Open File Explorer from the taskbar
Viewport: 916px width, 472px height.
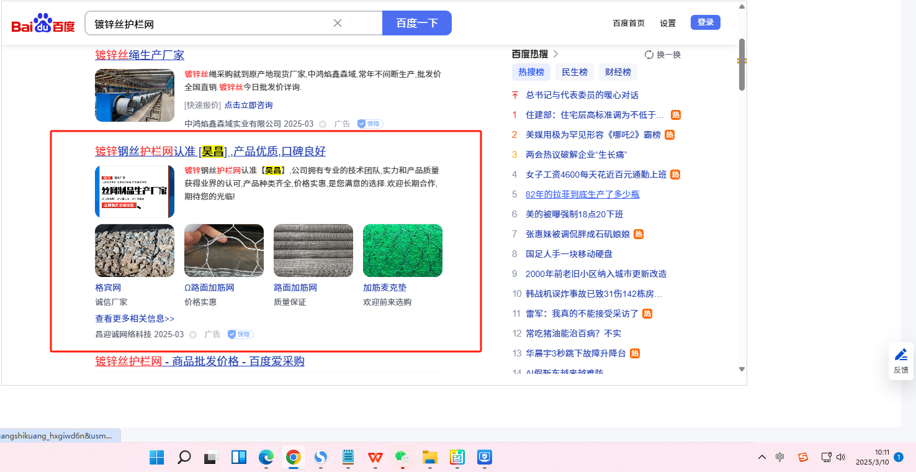(x=430, y=458)
